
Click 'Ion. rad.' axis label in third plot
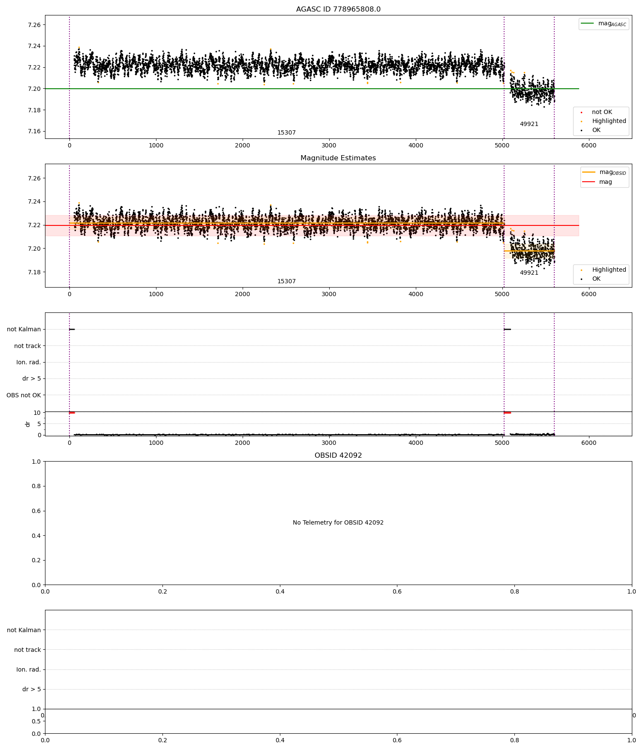29,363
